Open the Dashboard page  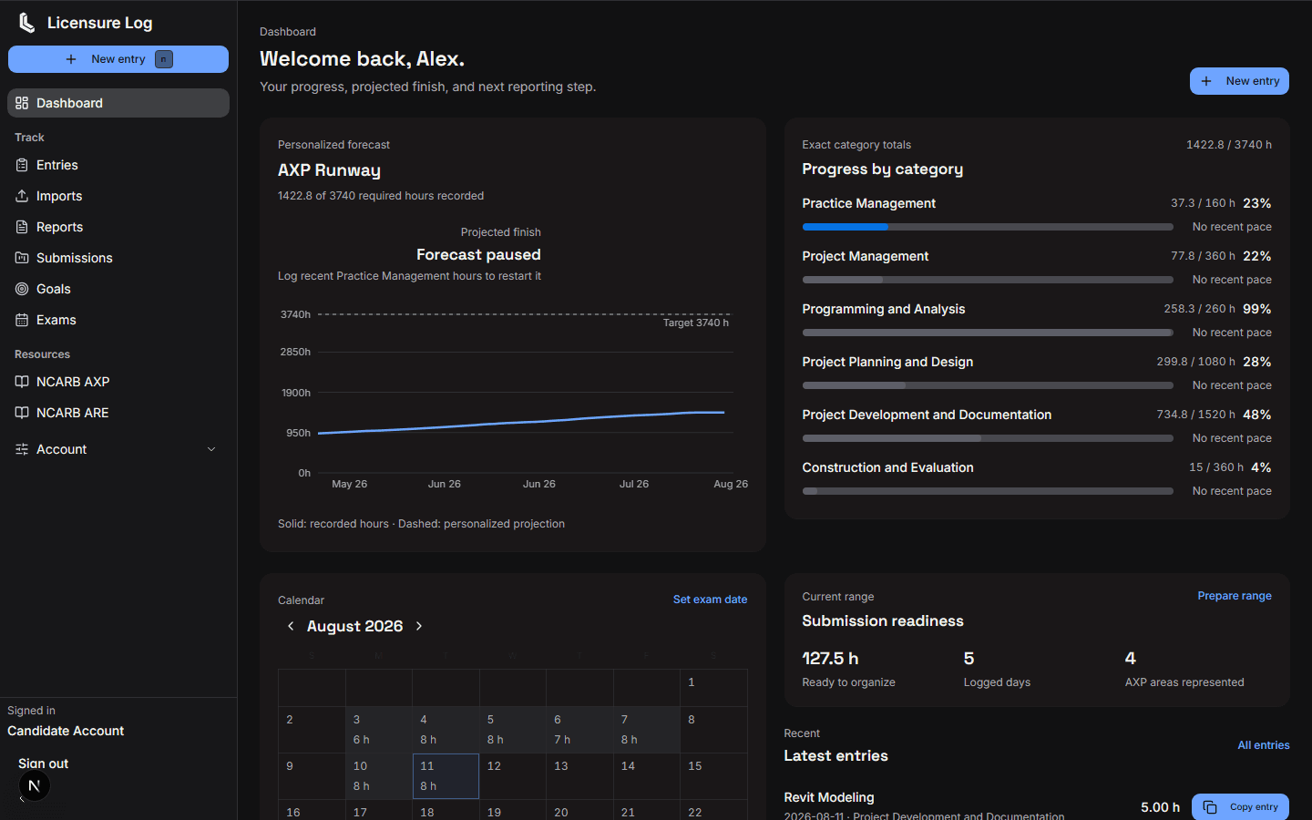118,103
